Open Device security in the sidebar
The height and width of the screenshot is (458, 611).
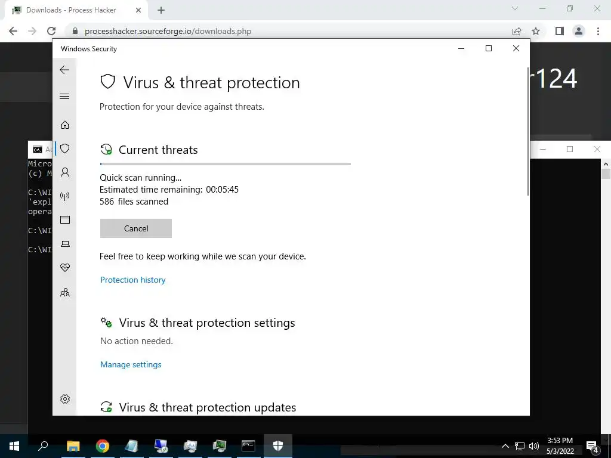coord(65,244)
